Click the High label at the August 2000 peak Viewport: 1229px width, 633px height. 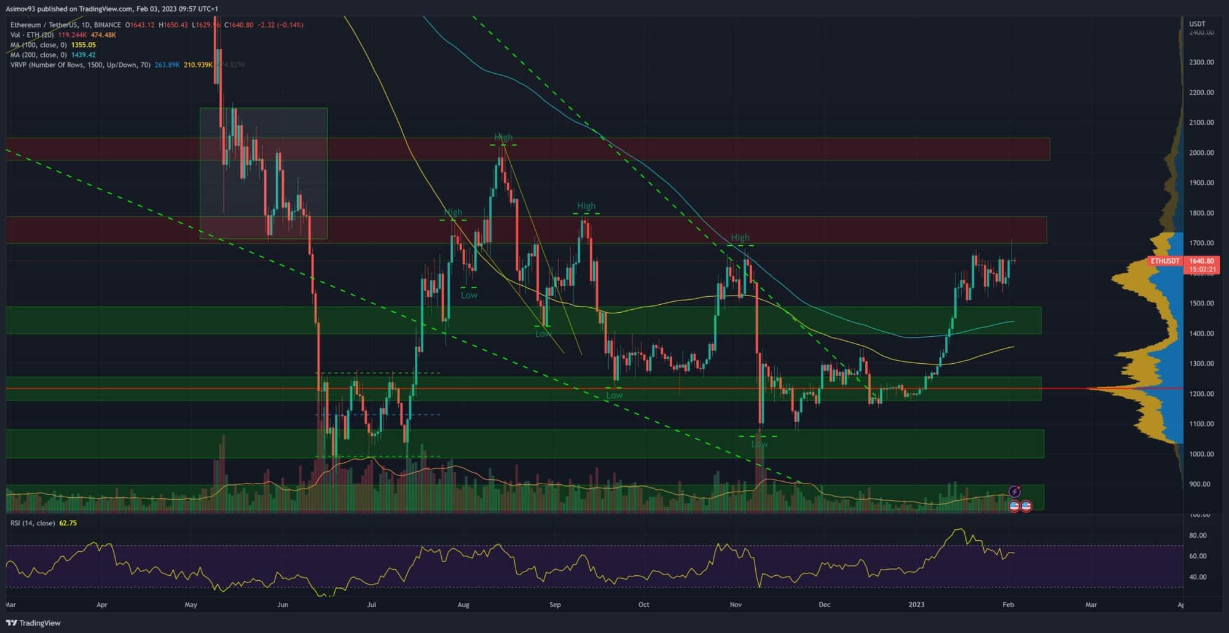503,138
